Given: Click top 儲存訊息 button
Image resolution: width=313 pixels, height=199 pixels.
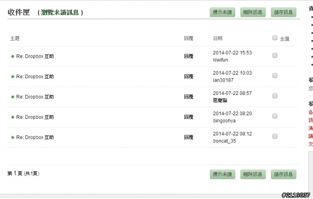Looking at the screenshot, I should coord(284,12).
